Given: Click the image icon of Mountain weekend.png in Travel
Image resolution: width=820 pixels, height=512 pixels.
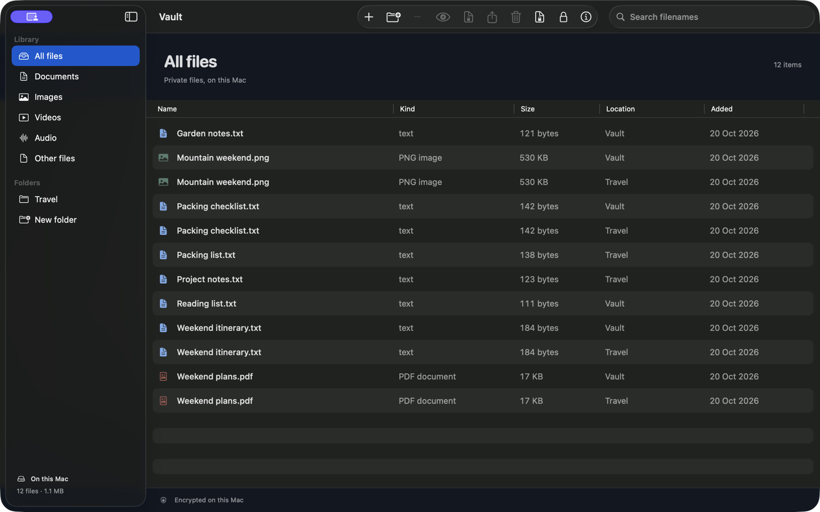Looking at the screenshot, I should (163, 182).
